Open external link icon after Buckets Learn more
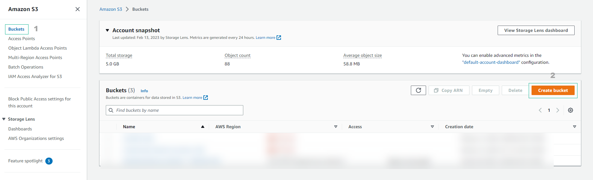 click(206, 98)
